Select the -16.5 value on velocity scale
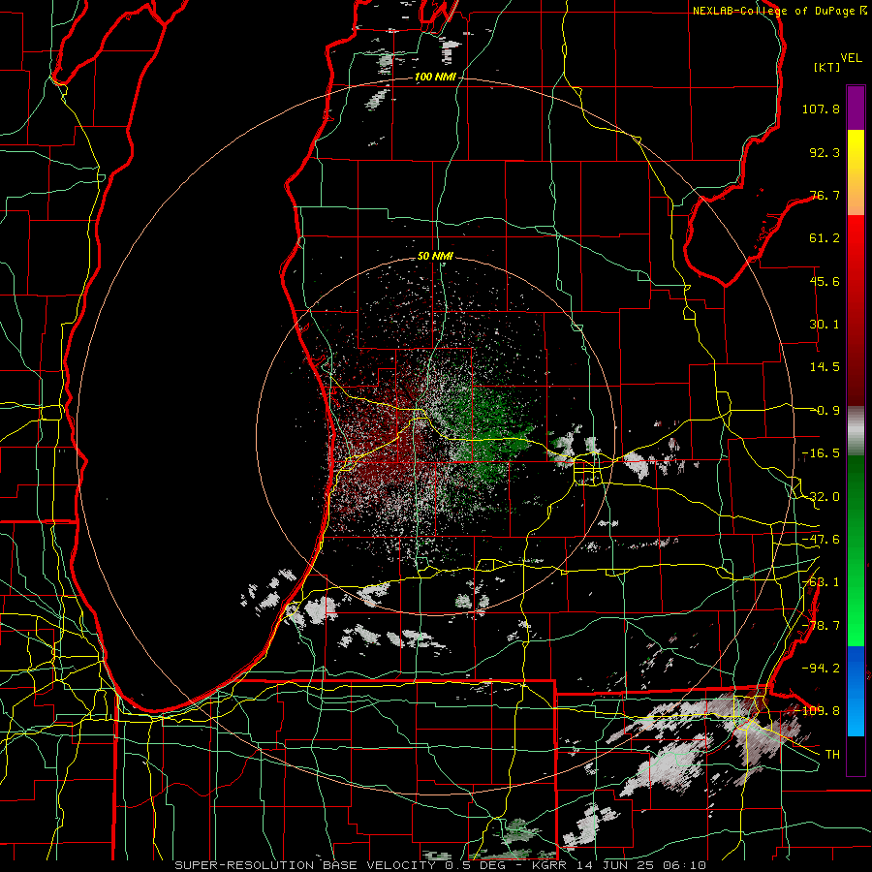The width and height of the screenshot is (872, 872). click(x=821, y=453)
